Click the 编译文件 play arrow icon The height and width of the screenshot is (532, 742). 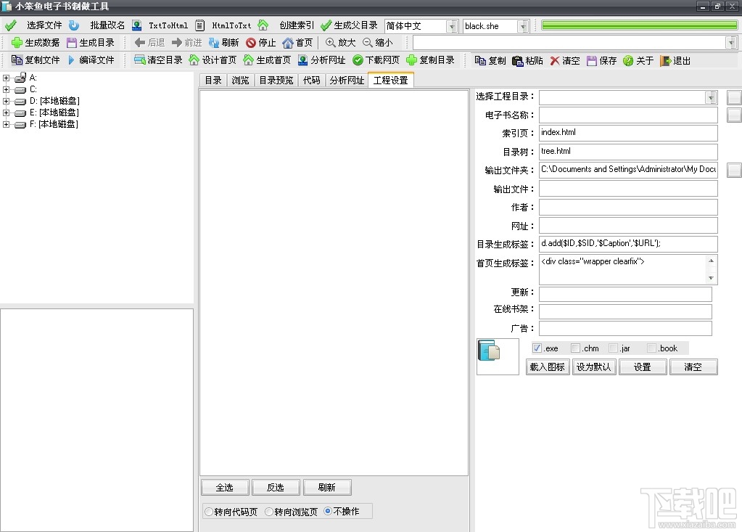[x=71, y=60]
